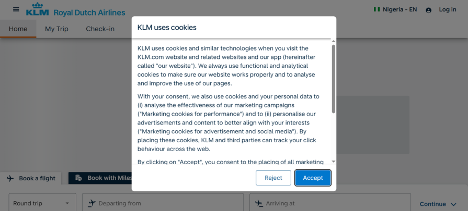
Task: Reject marketing cookies
Action: click(x=273, y=178)
